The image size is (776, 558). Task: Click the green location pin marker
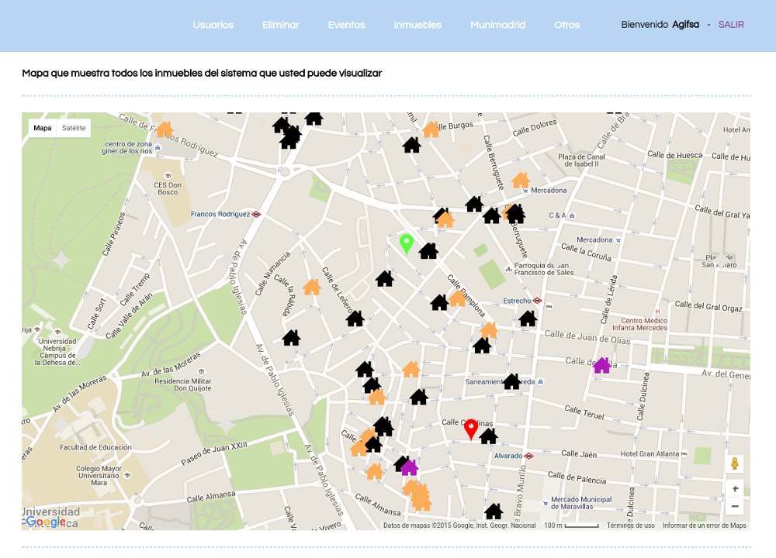click(406, 244)
